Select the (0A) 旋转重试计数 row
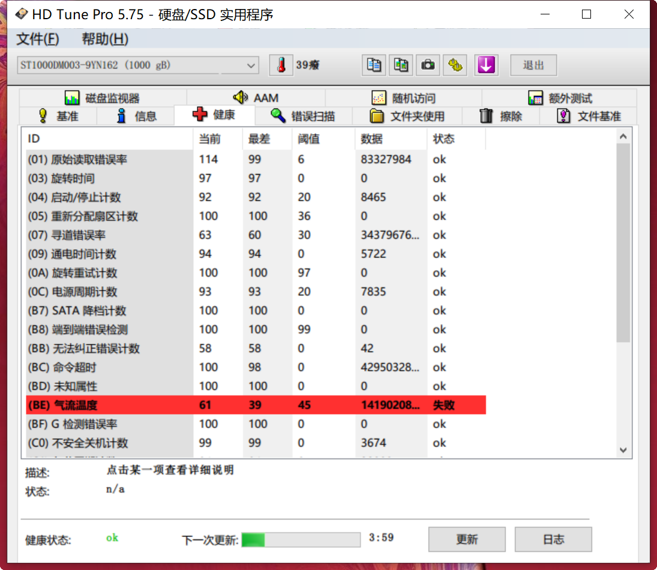The image size is (657, 570). (x=256, y=272)
